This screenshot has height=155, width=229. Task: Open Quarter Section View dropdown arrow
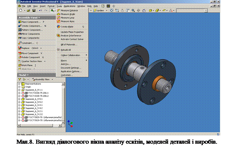coord(45,61)
